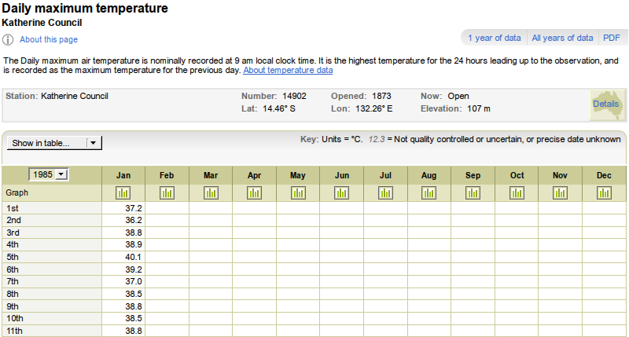Open the January graph icon
The width and height of the screenshot is (629, 337).
point(123,193)
